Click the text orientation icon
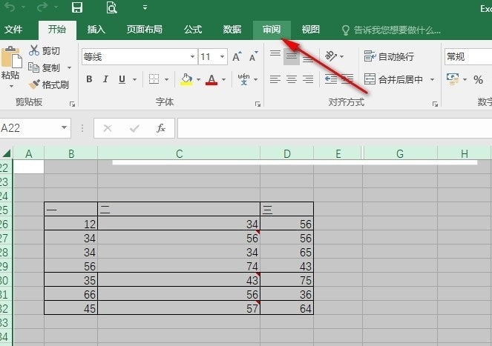The image size is (492, 346). click(x=331, y=56)
